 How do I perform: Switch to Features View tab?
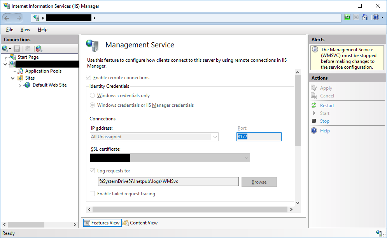point(102,223)
